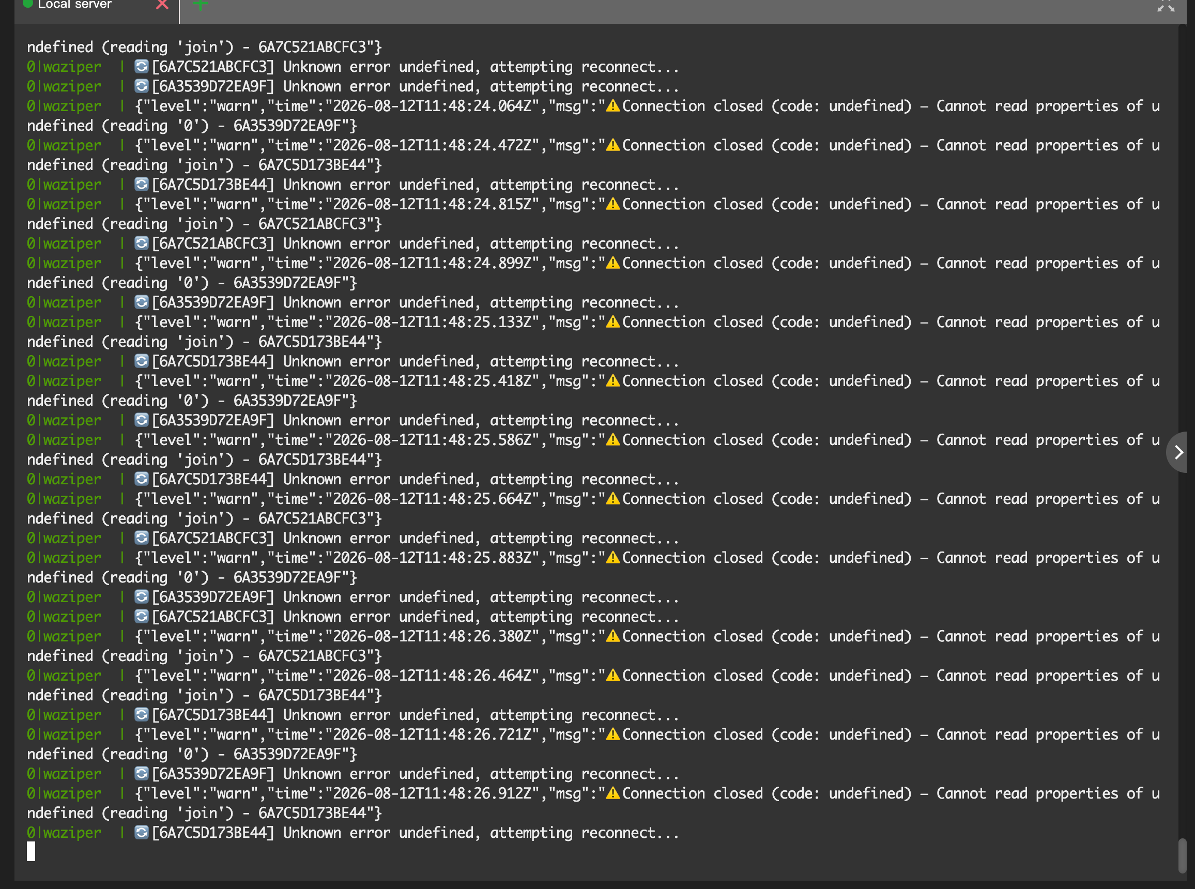The image size is (1195, 889).
Task: Select the timestamp 2026-08-12T11:48:25.133Z
Action: 432,323
